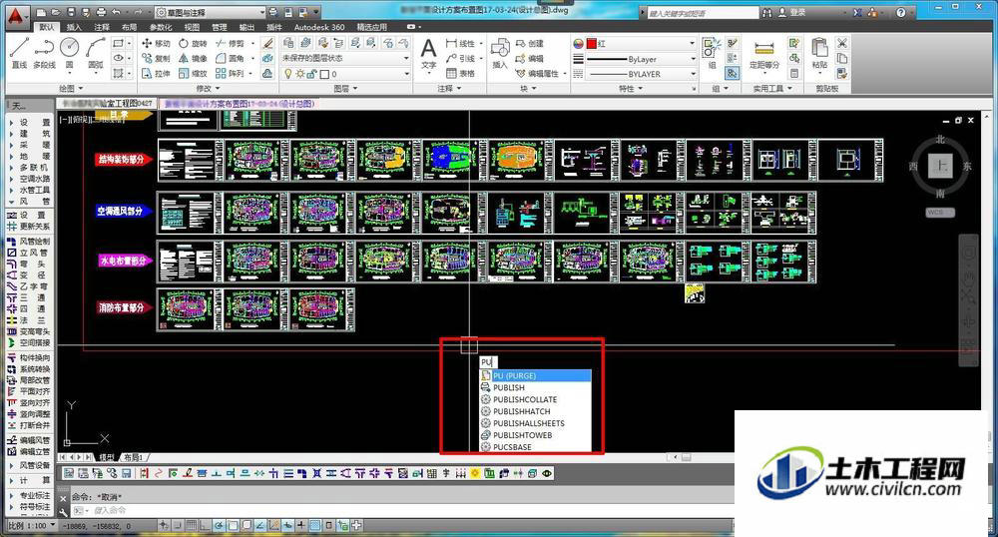The height and width of the screenshot is (537, 998).
Task: Click the Measure (定距等分) utility icon
Action: [x=763, y=54]
